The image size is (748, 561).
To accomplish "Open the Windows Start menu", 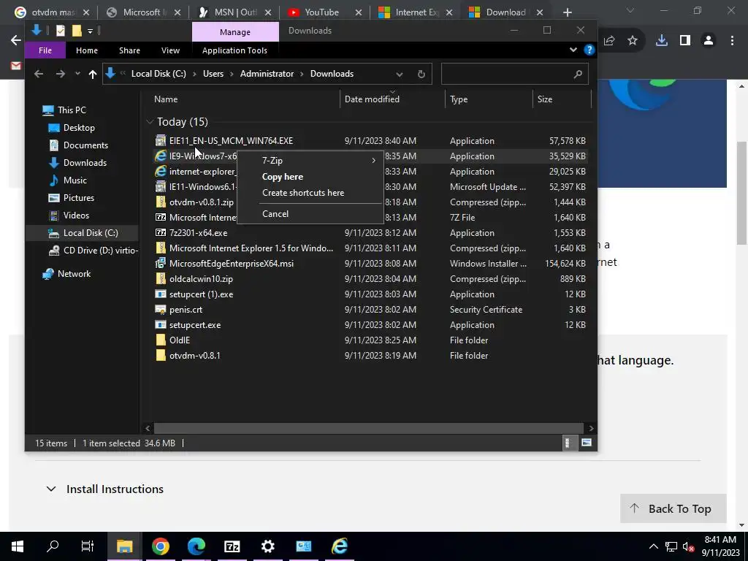I will pyautogui.click(x=18, y=546).
